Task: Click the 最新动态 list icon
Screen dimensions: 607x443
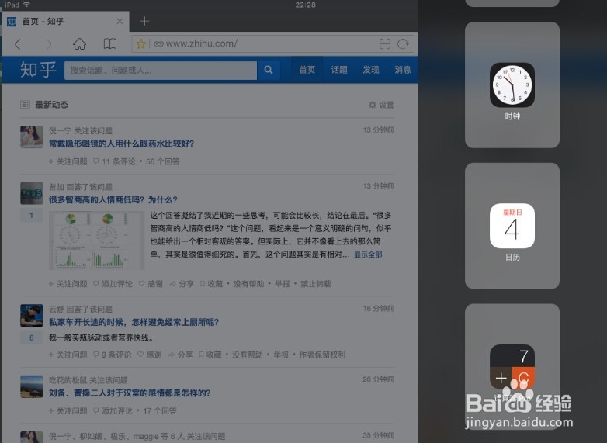Action: 25,105
